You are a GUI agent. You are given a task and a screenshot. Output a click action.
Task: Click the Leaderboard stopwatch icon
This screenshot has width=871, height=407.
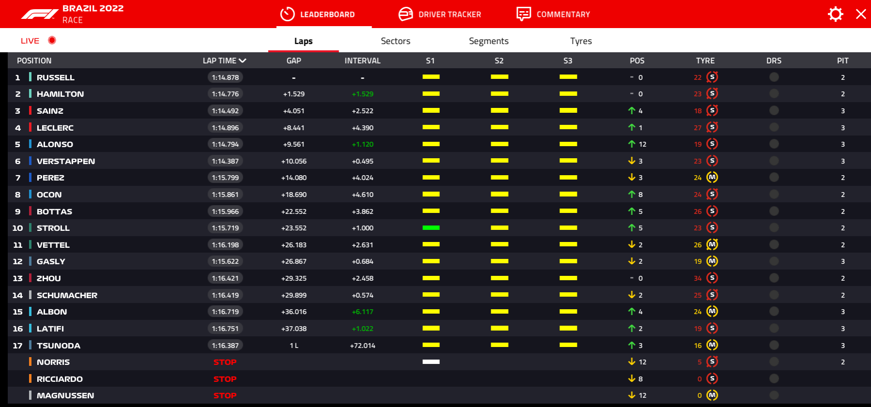[x=287, y=14]
